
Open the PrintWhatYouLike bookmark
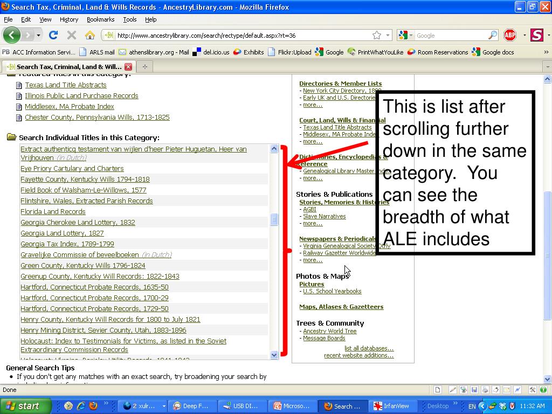[x=376, y=52]
